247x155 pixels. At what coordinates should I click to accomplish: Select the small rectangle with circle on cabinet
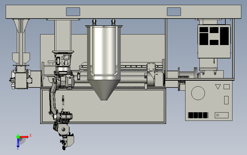coord(222,115)
